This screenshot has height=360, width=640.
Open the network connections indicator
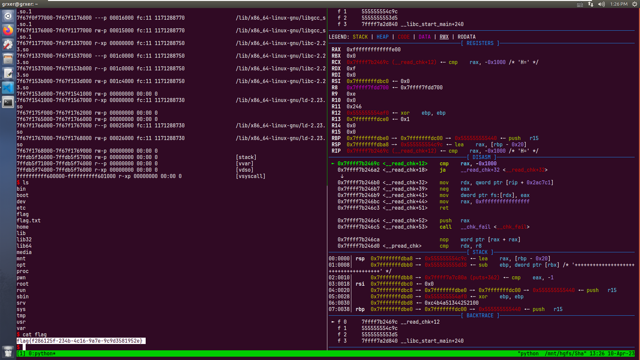591,4
